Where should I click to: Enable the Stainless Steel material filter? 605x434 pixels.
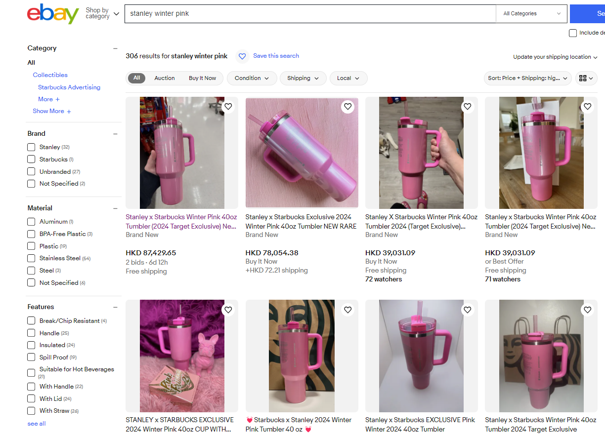point(31,258)
